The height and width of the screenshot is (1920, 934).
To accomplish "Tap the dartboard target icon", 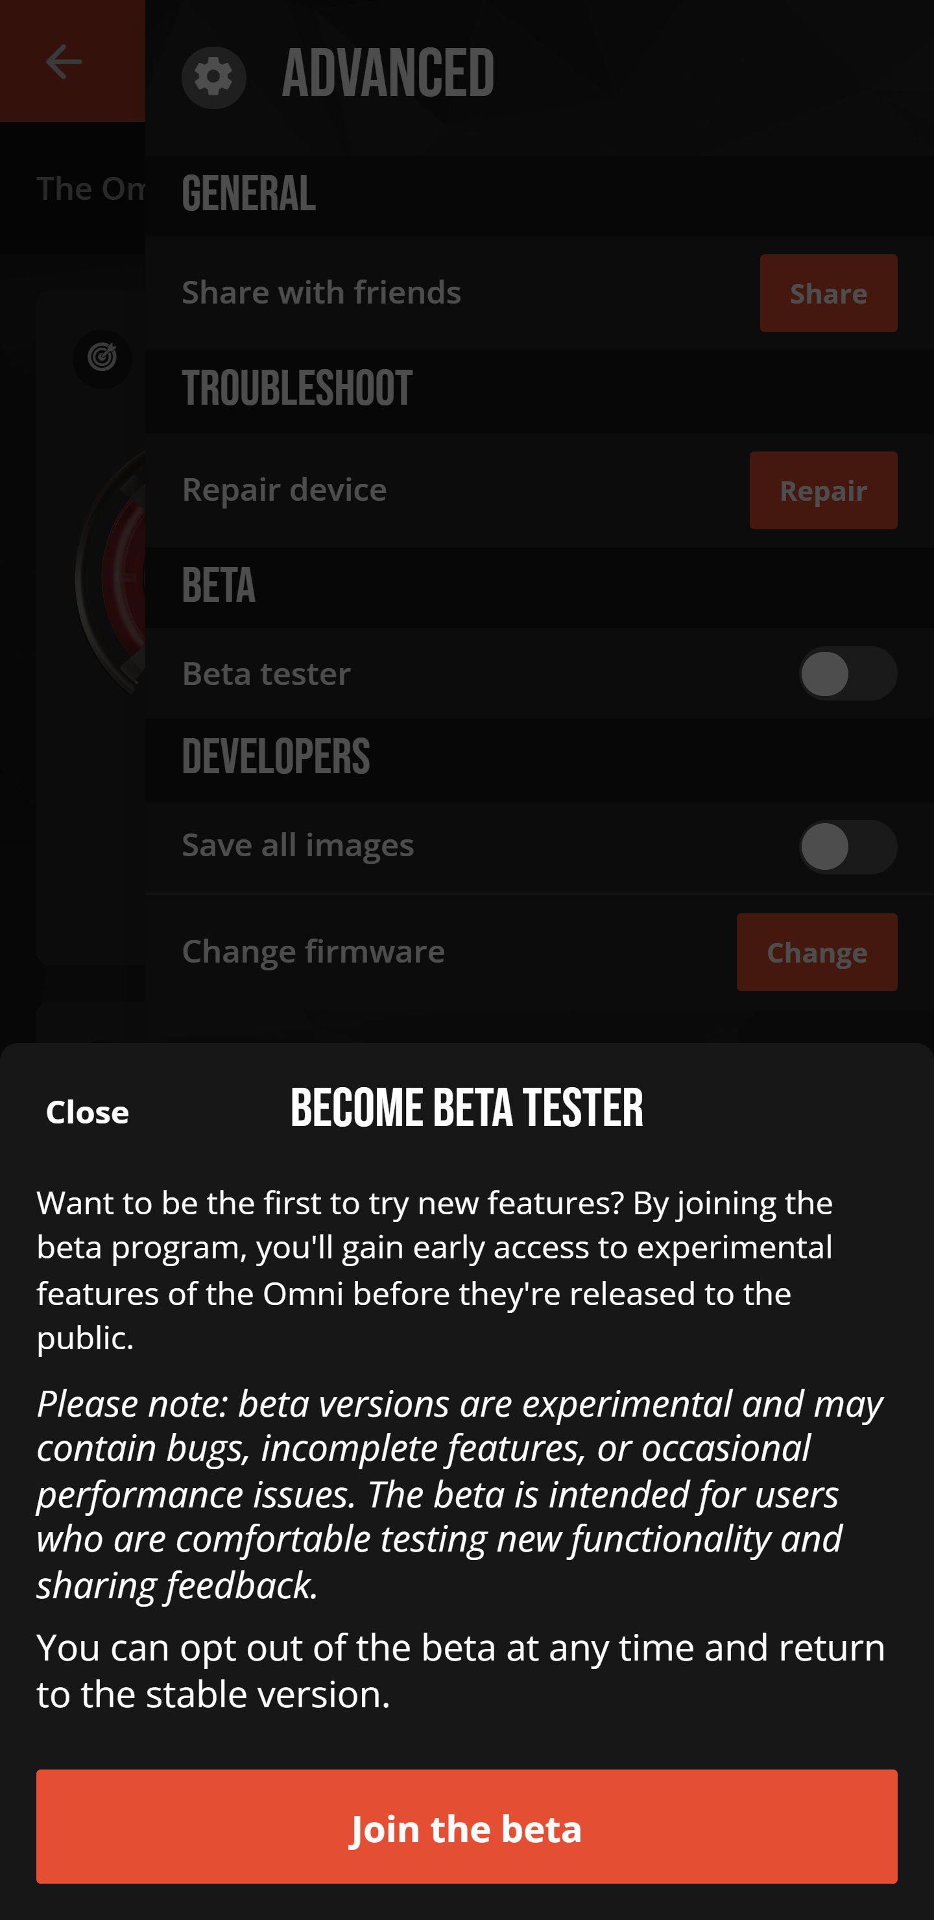I will click(x=102, y=358).
